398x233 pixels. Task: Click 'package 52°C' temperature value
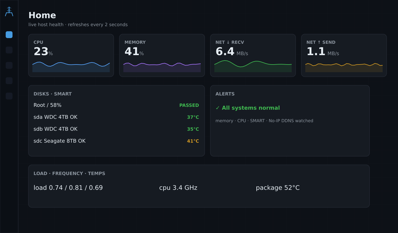(x=278, y=188)
